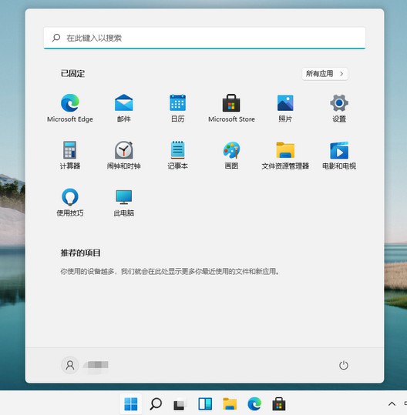
Task: Open Microsoft Store from the taskbar
Action: (279, 404)
